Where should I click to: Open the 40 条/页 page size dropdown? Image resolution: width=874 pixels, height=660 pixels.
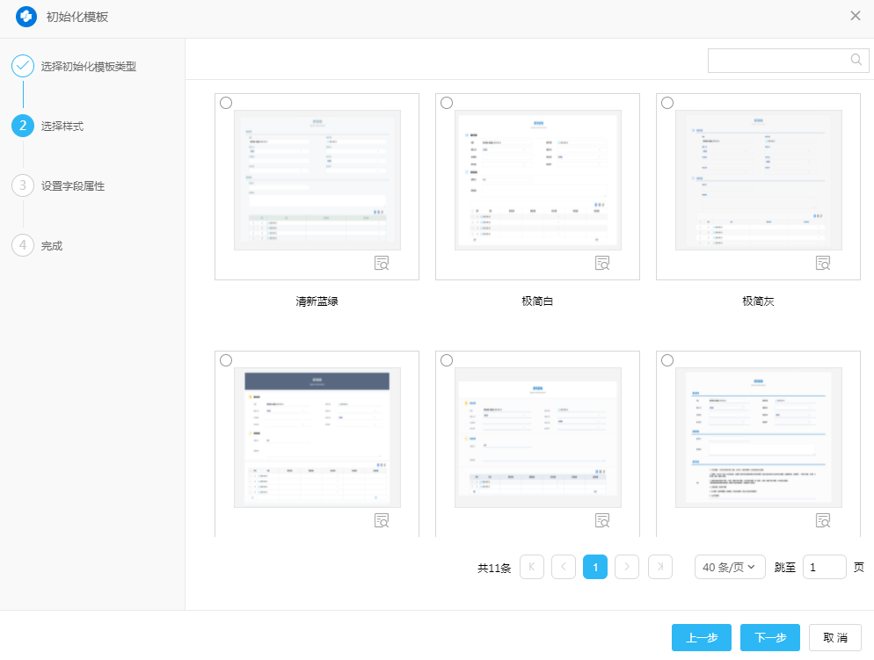pyautogui.click(x=730, y=567)
